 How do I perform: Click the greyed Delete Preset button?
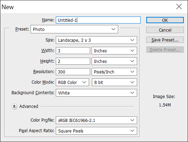click(x=165, y=50)
